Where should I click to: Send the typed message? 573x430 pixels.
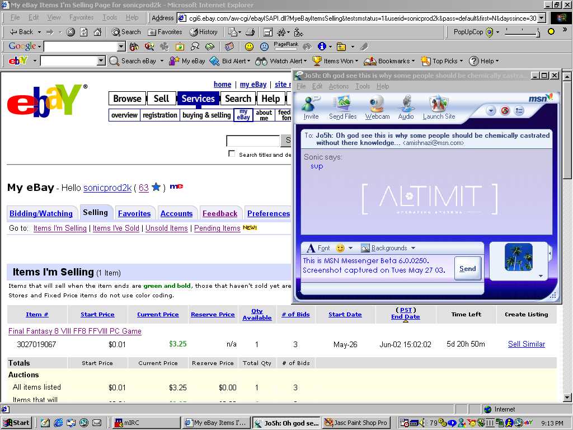[467, 269]
